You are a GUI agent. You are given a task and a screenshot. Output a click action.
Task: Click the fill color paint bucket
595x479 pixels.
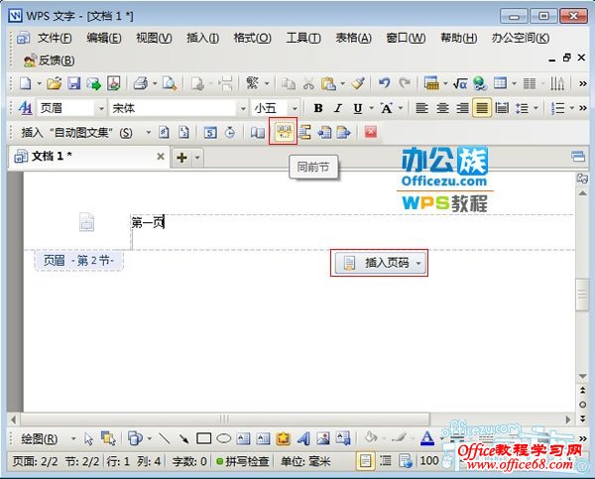click(370, 438)
